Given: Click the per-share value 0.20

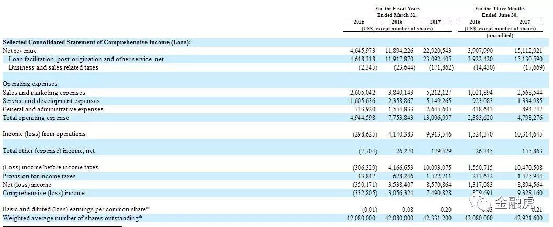Looking at the screenshot, I should pyautogui.click(x=446, y=210).
